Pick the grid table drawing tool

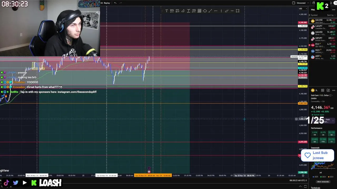(x=199, y=11)
